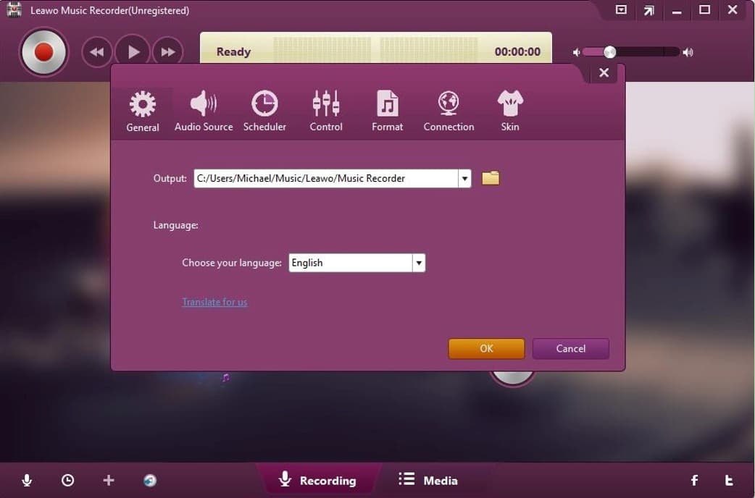Screen dimensions: 755x498
Task: Click the microphone icon in bottom bar
Action: (x=27, y=480)
